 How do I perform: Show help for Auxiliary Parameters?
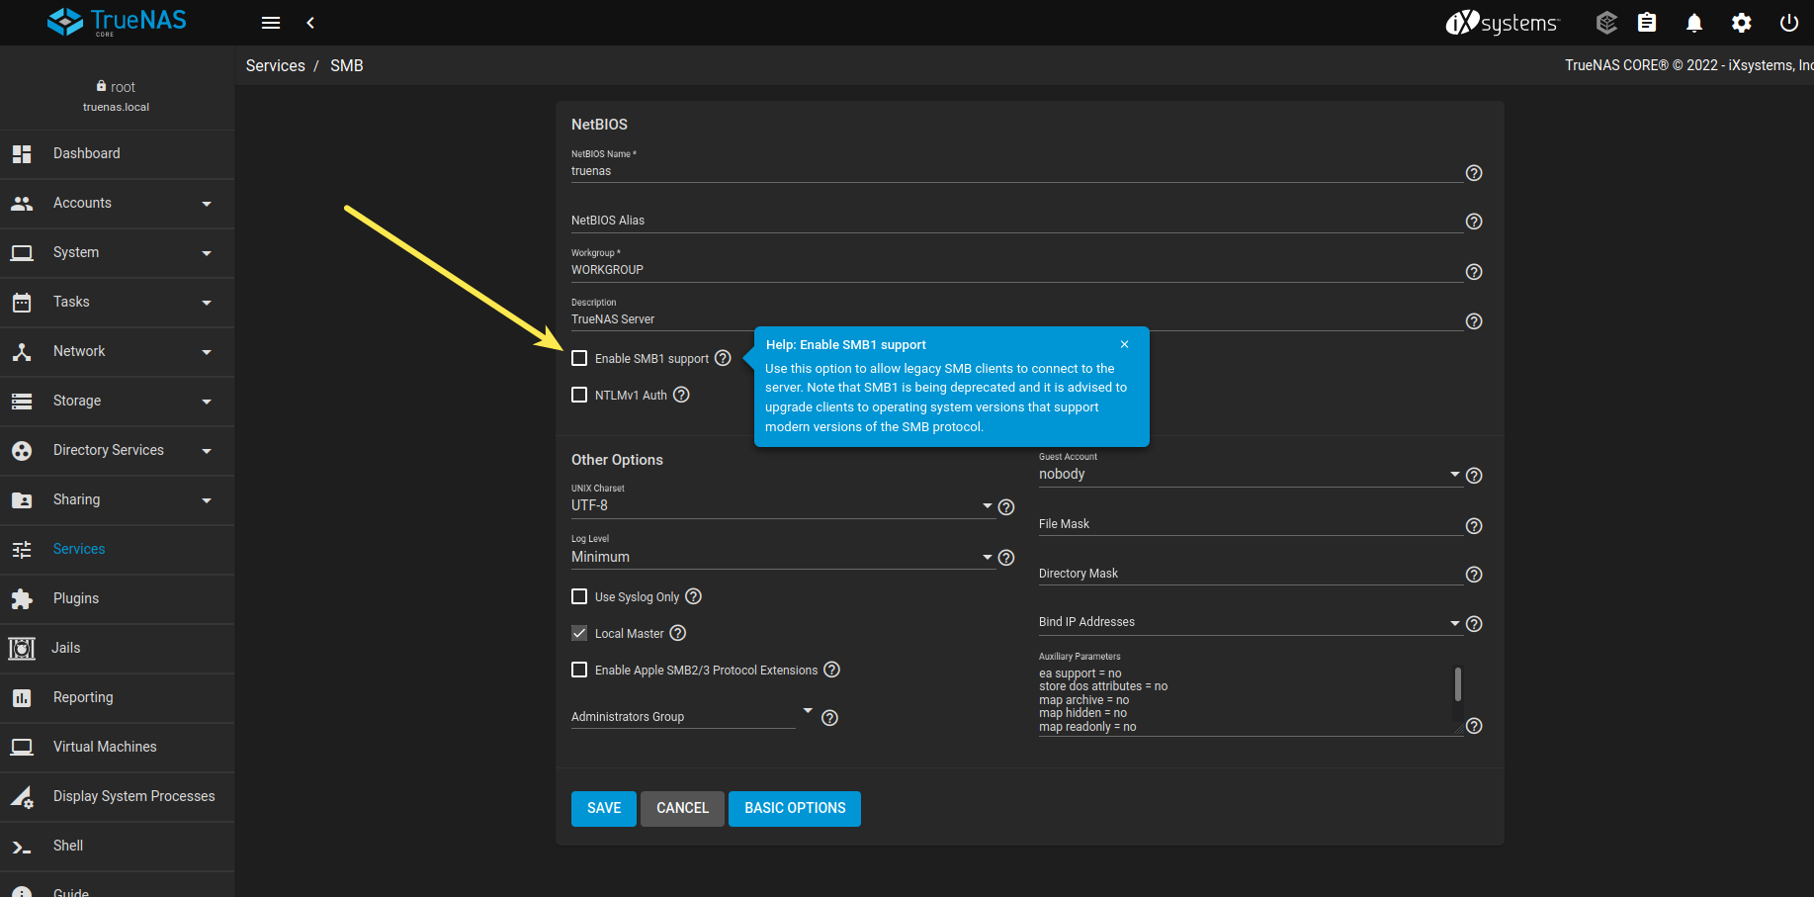(x=1474, y=726)
